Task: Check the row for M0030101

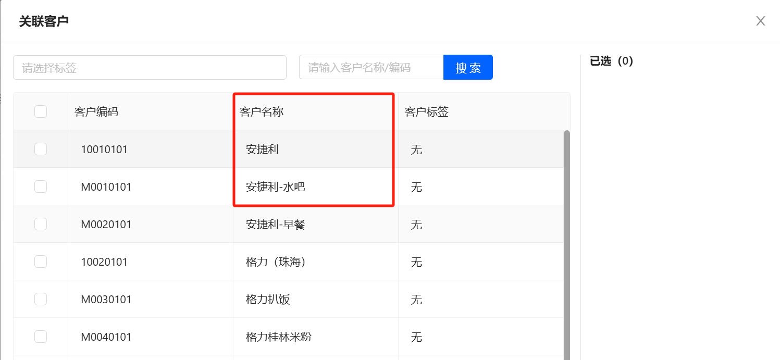Action: [x=41, y=299]
